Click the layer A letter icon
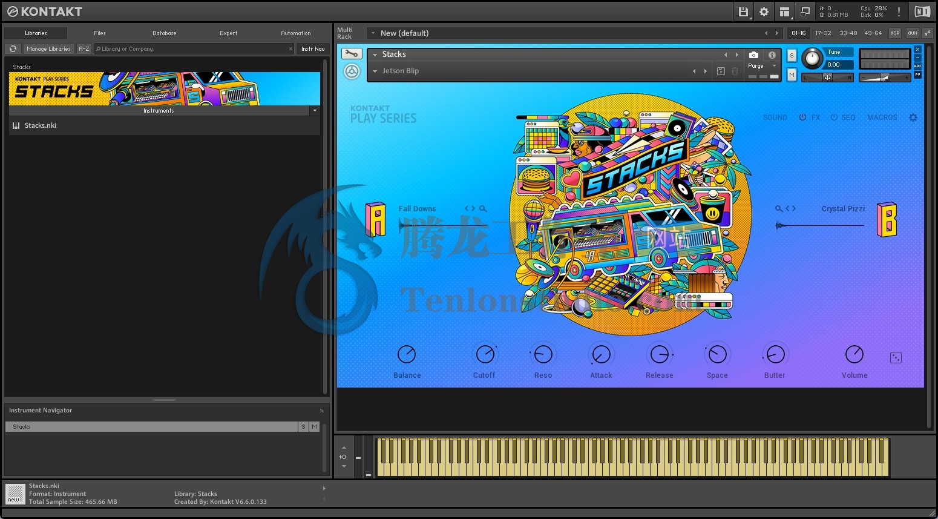This screenshot has height=519, width=938. click(376, 219)
